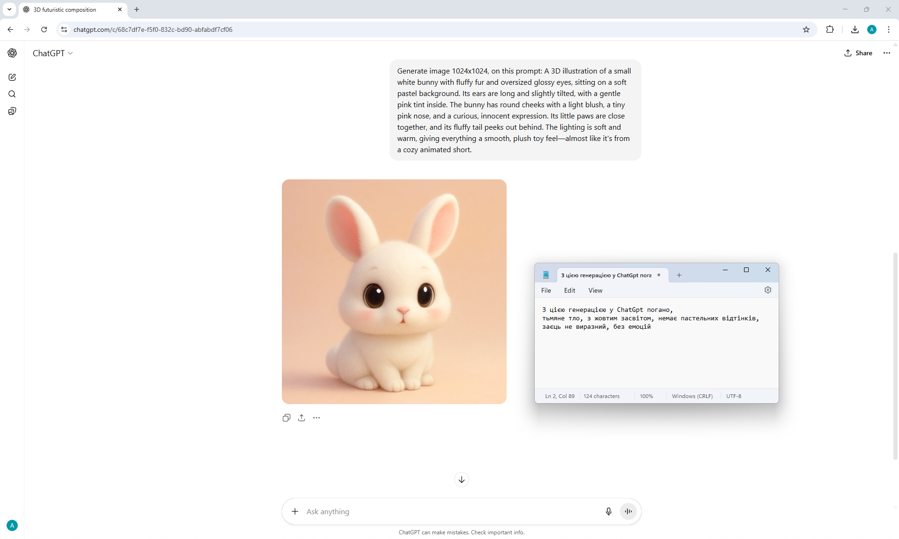Open more actions below the image
Image resolution: width=899 pixels, height=539 pixels.
pos(317,418)
